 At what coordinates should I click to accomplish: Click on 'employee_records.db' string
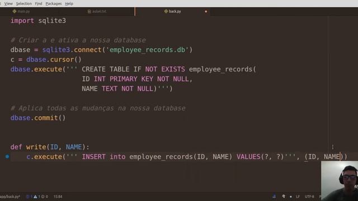tap(148, 50)
